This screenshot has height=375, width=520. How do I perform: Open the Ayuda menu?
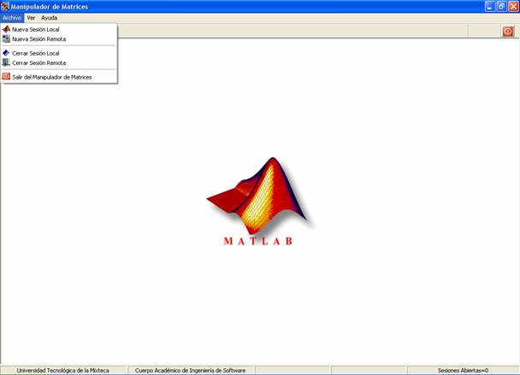[49, 18]
